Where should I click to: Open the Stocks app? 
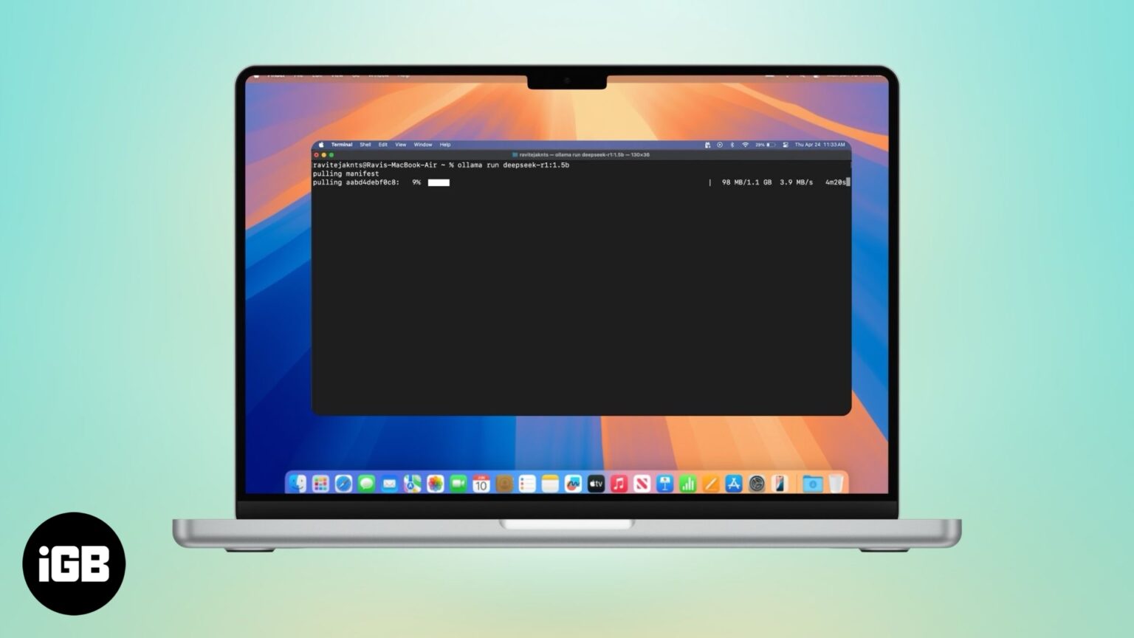point(688,484)
